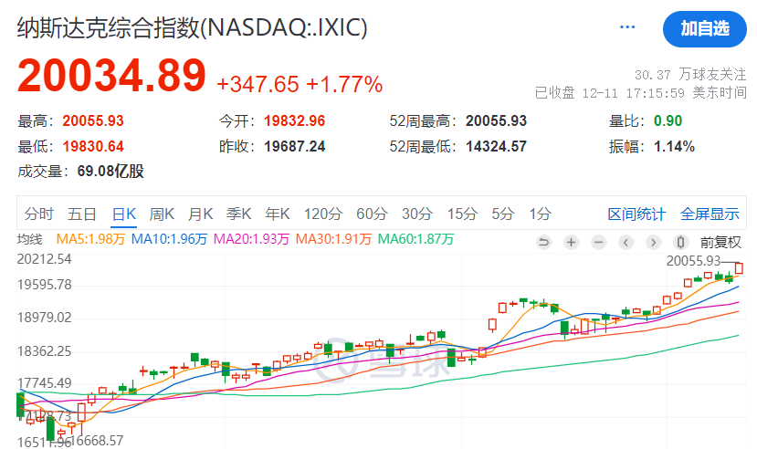Click the 振幅 value 1.14%
Image resolution: width=757 pixels, height=449 pixels.
pyautogui.click(x=675, y=146)
